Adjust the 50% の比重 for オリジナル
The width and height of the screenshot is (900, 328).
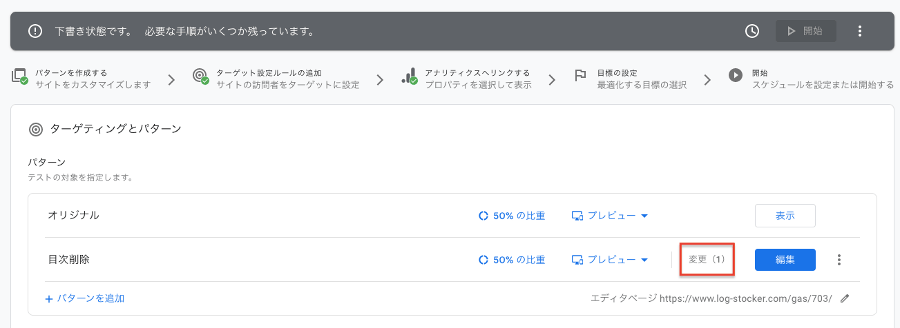pyautogui.click(x=513, y=216)
